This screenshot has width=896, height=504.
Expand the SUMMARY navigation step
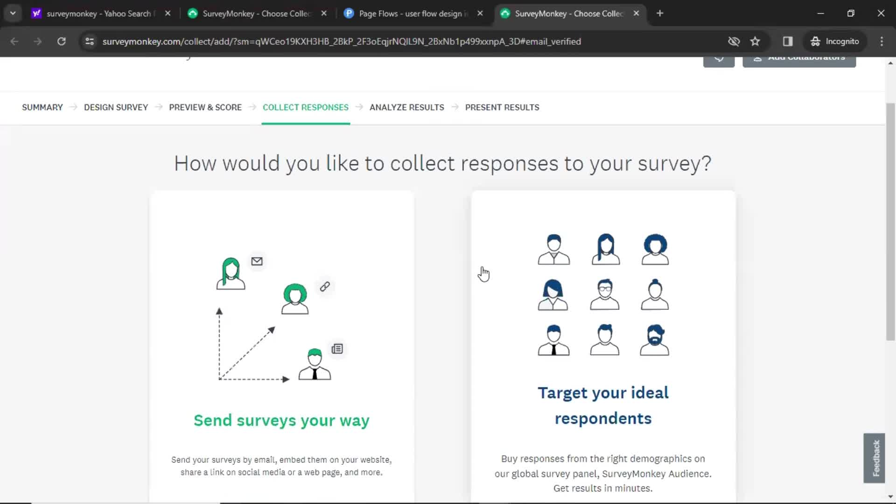click(x=42, y=107)
